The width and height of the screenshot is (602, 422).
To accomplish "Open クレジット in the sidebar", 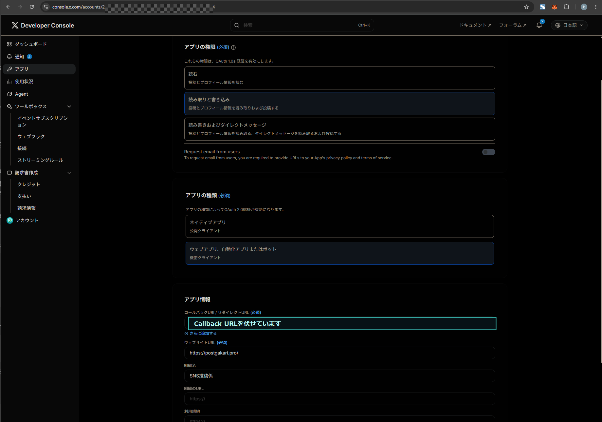I will coord(29,184).
